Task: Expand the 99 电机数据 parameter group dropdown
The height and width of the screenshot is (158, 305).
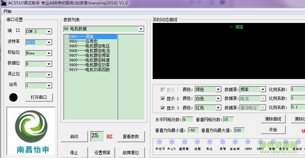Action: tap(141, 29)
